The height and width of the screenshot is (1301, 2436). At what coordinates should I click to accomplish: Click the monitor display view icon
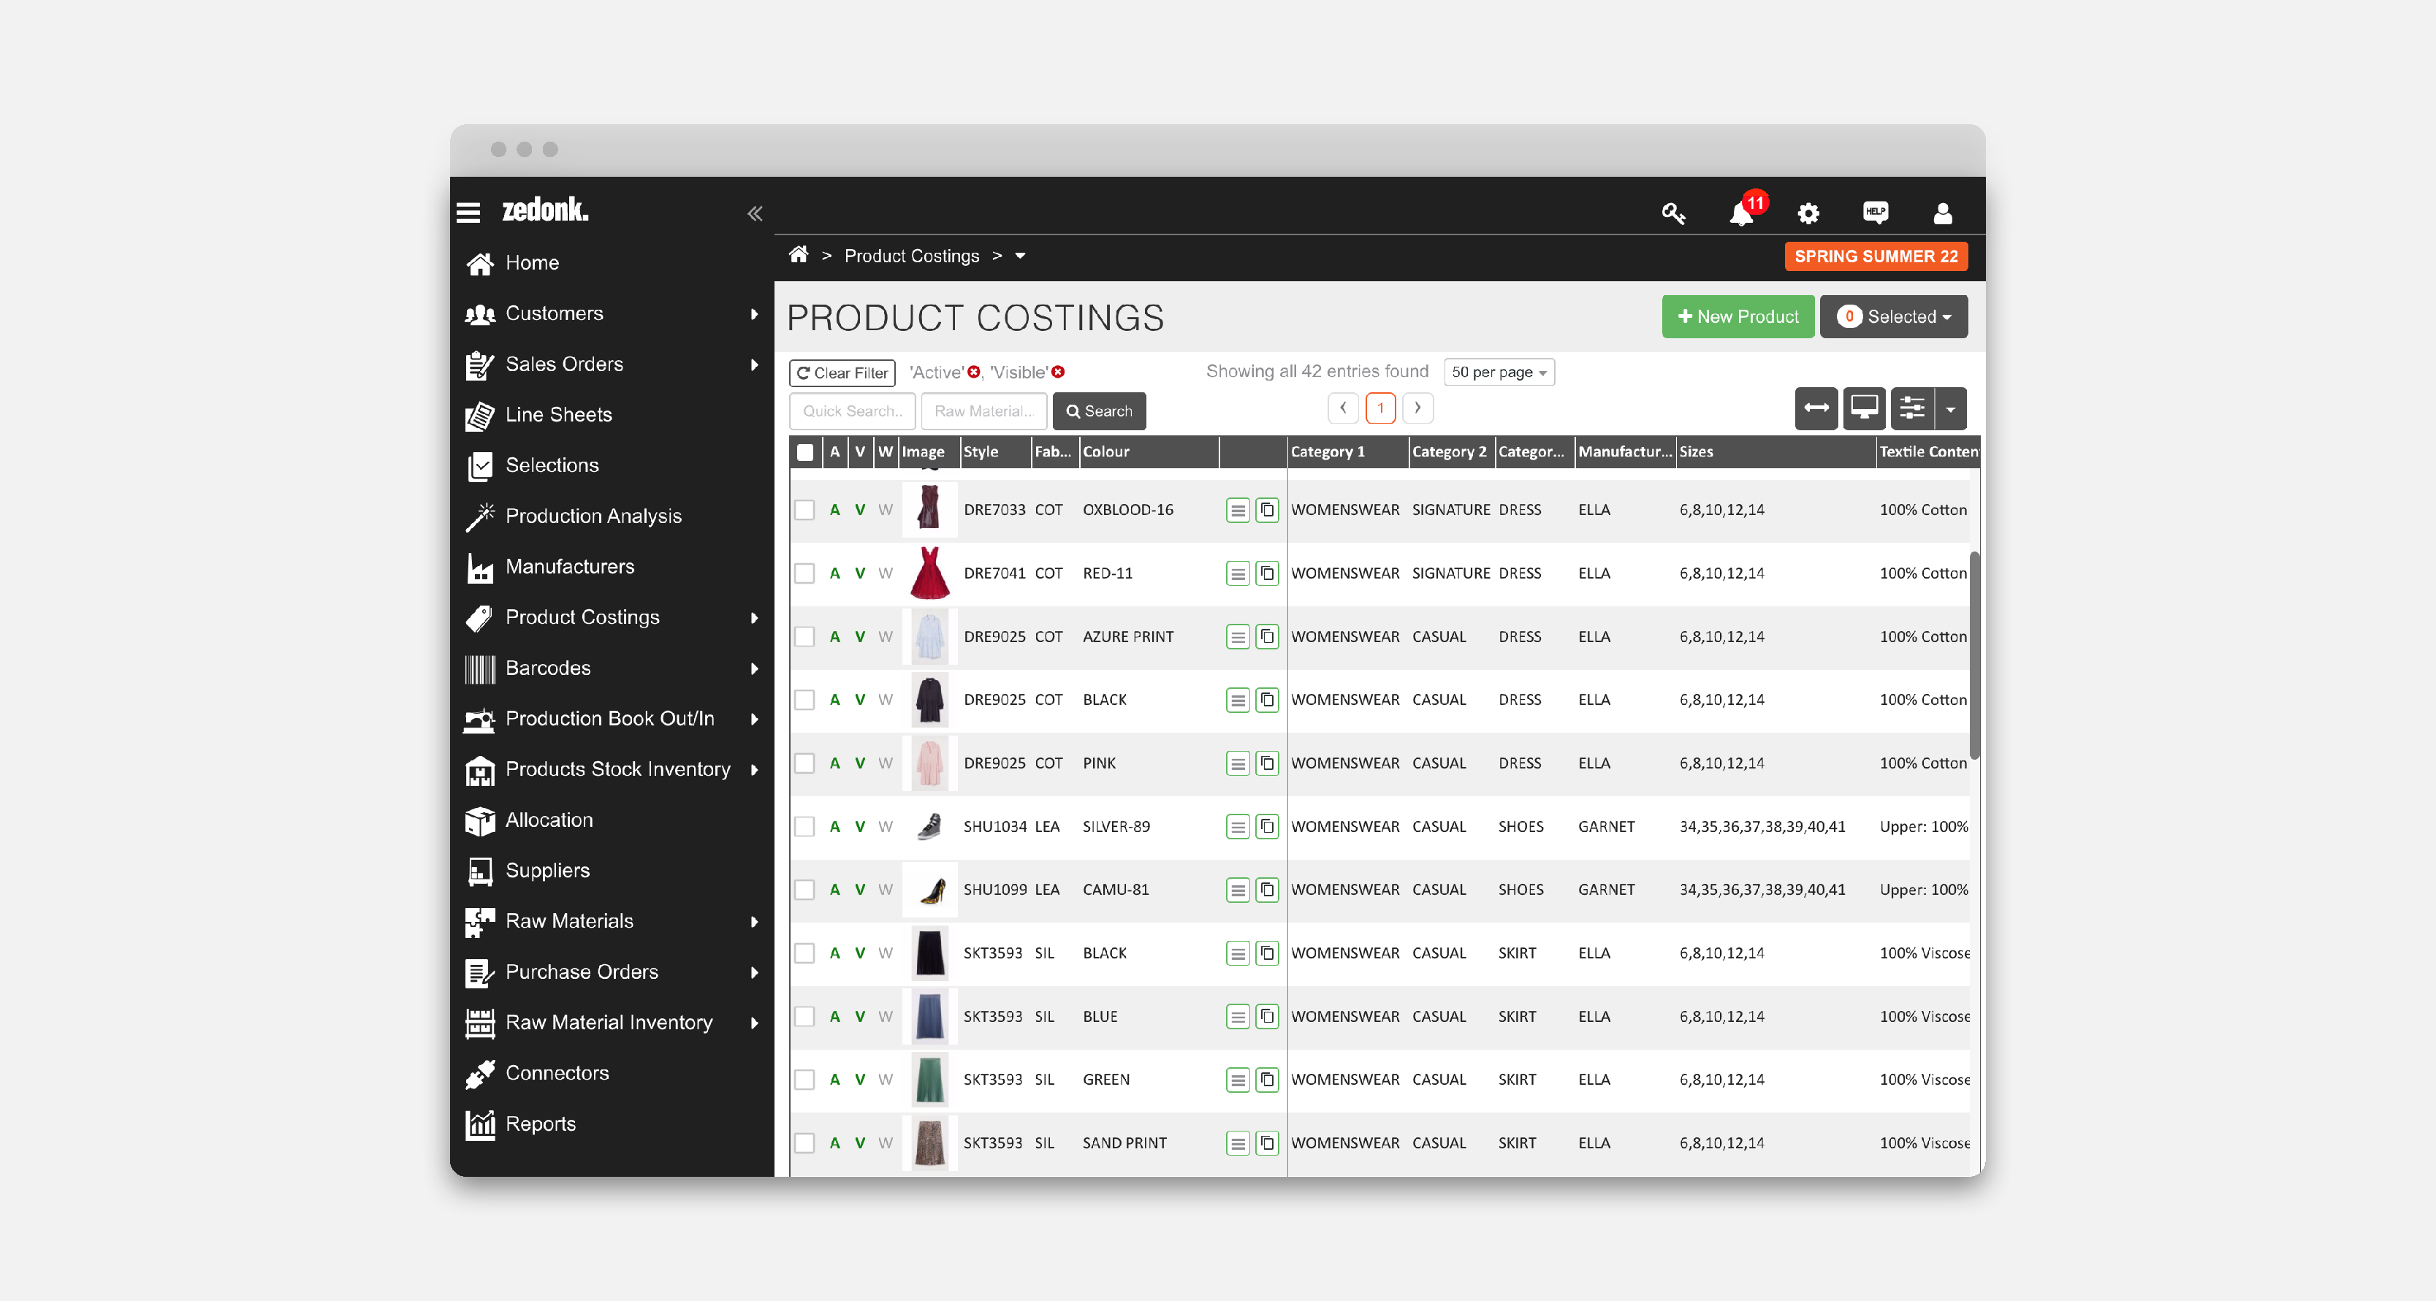point(1864,408)
